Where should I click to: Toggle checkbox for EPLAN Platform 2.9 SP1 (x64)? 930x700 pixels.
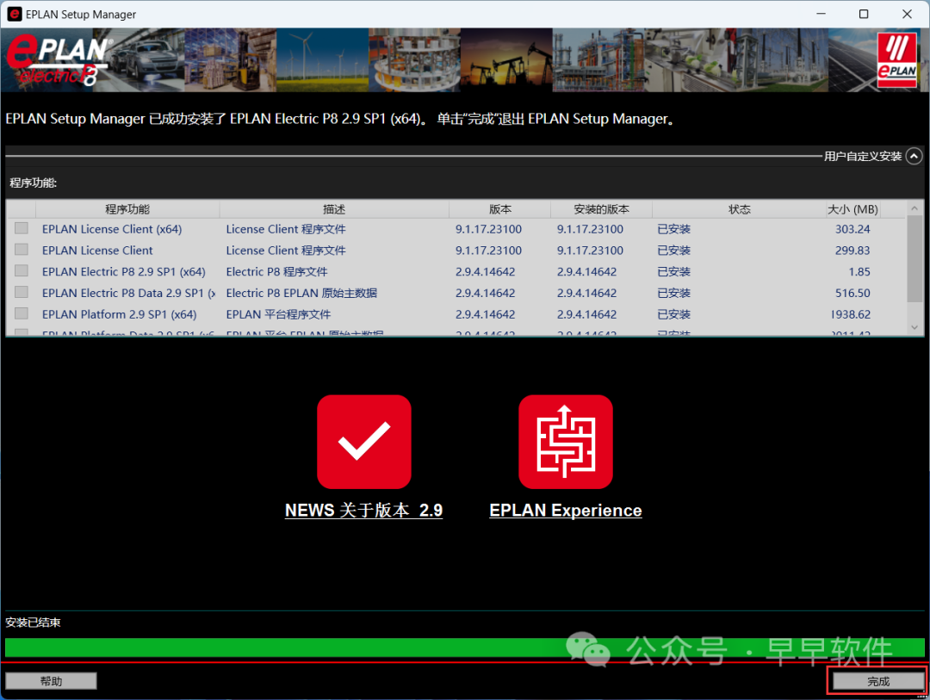pos(22,314)
